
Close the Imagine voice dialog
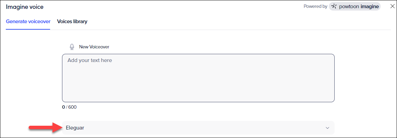click(x=392, y=6)
